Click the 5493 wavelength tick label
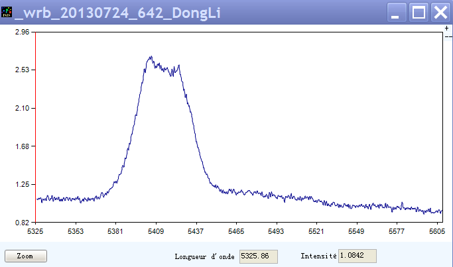The width and height of the screenshot is (453, 267). pyautogui.click(x=277, y=232)
